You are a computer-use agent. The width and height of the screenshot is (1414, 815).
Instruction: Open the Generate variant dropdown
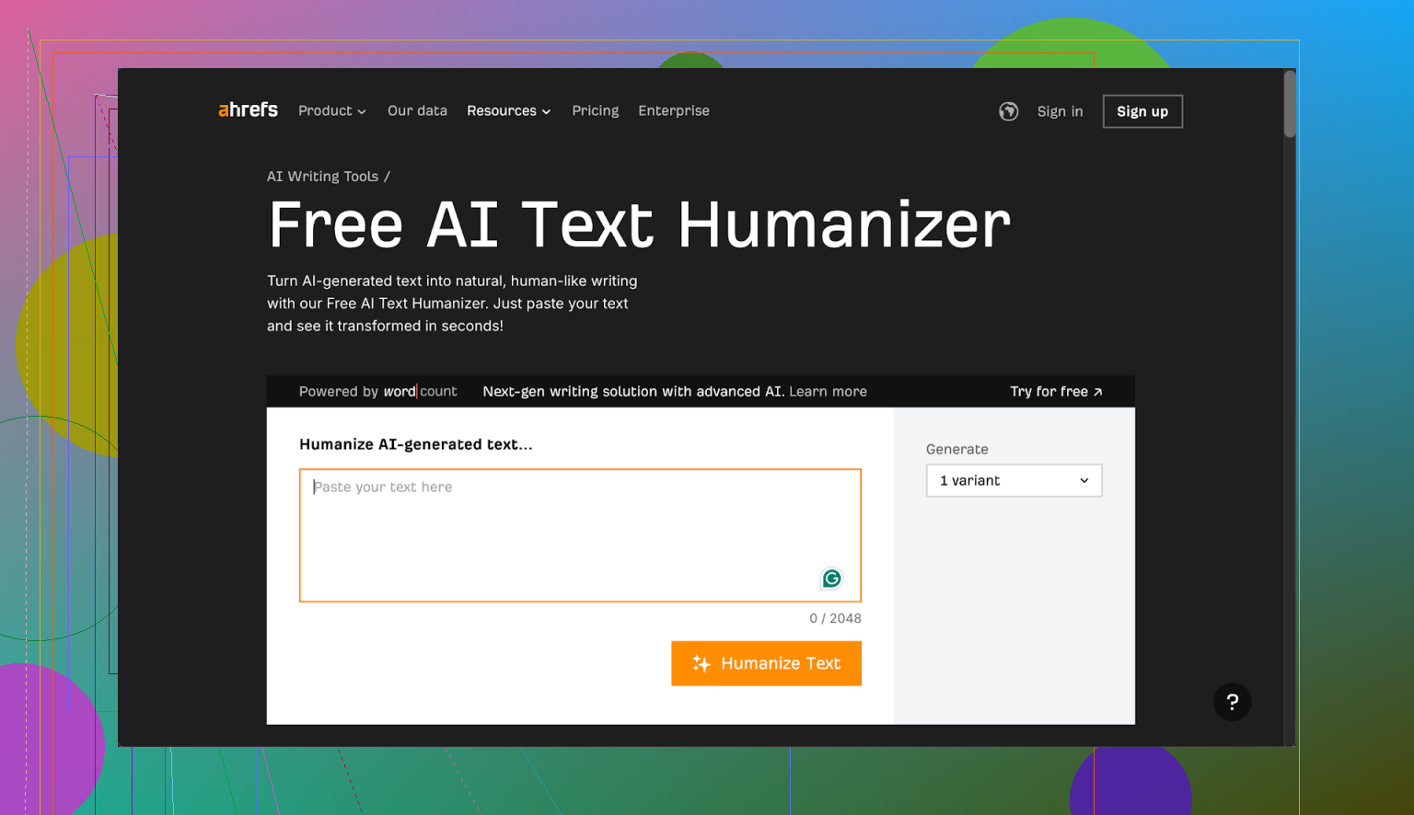(1014, 481)
